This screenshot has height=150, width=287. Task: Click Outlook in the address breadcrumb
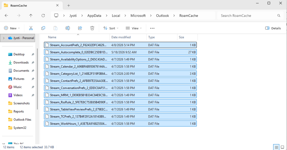coord(162,16)
